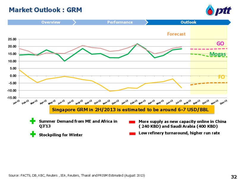Click the Dec-13 axis label
Screen dimensions: 238x179
pos(224,102)
